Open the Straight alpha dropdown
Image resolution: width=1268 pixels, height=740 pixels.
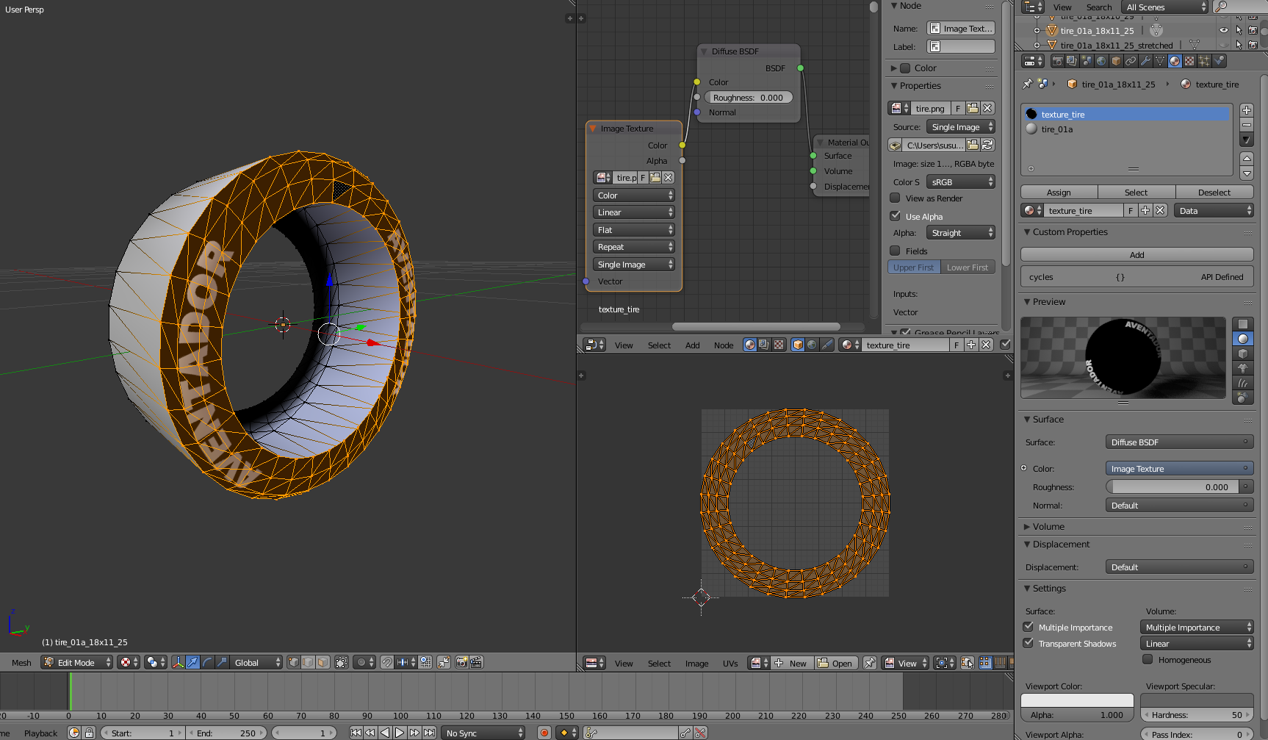coord(960,233)
